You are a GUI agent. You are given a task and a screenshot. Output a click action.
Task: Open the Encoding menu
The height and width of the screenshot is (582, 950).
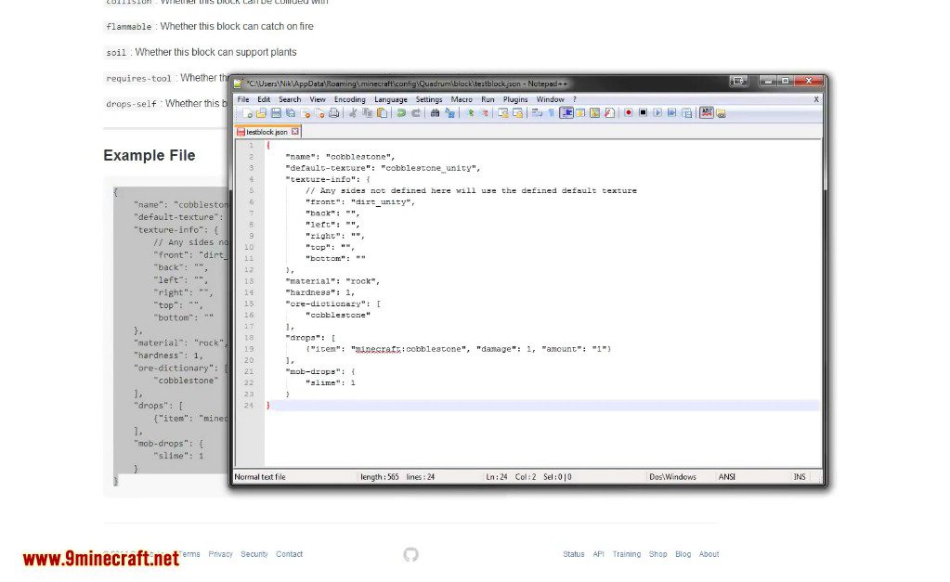pyautogui.click(x=350, y=99)
